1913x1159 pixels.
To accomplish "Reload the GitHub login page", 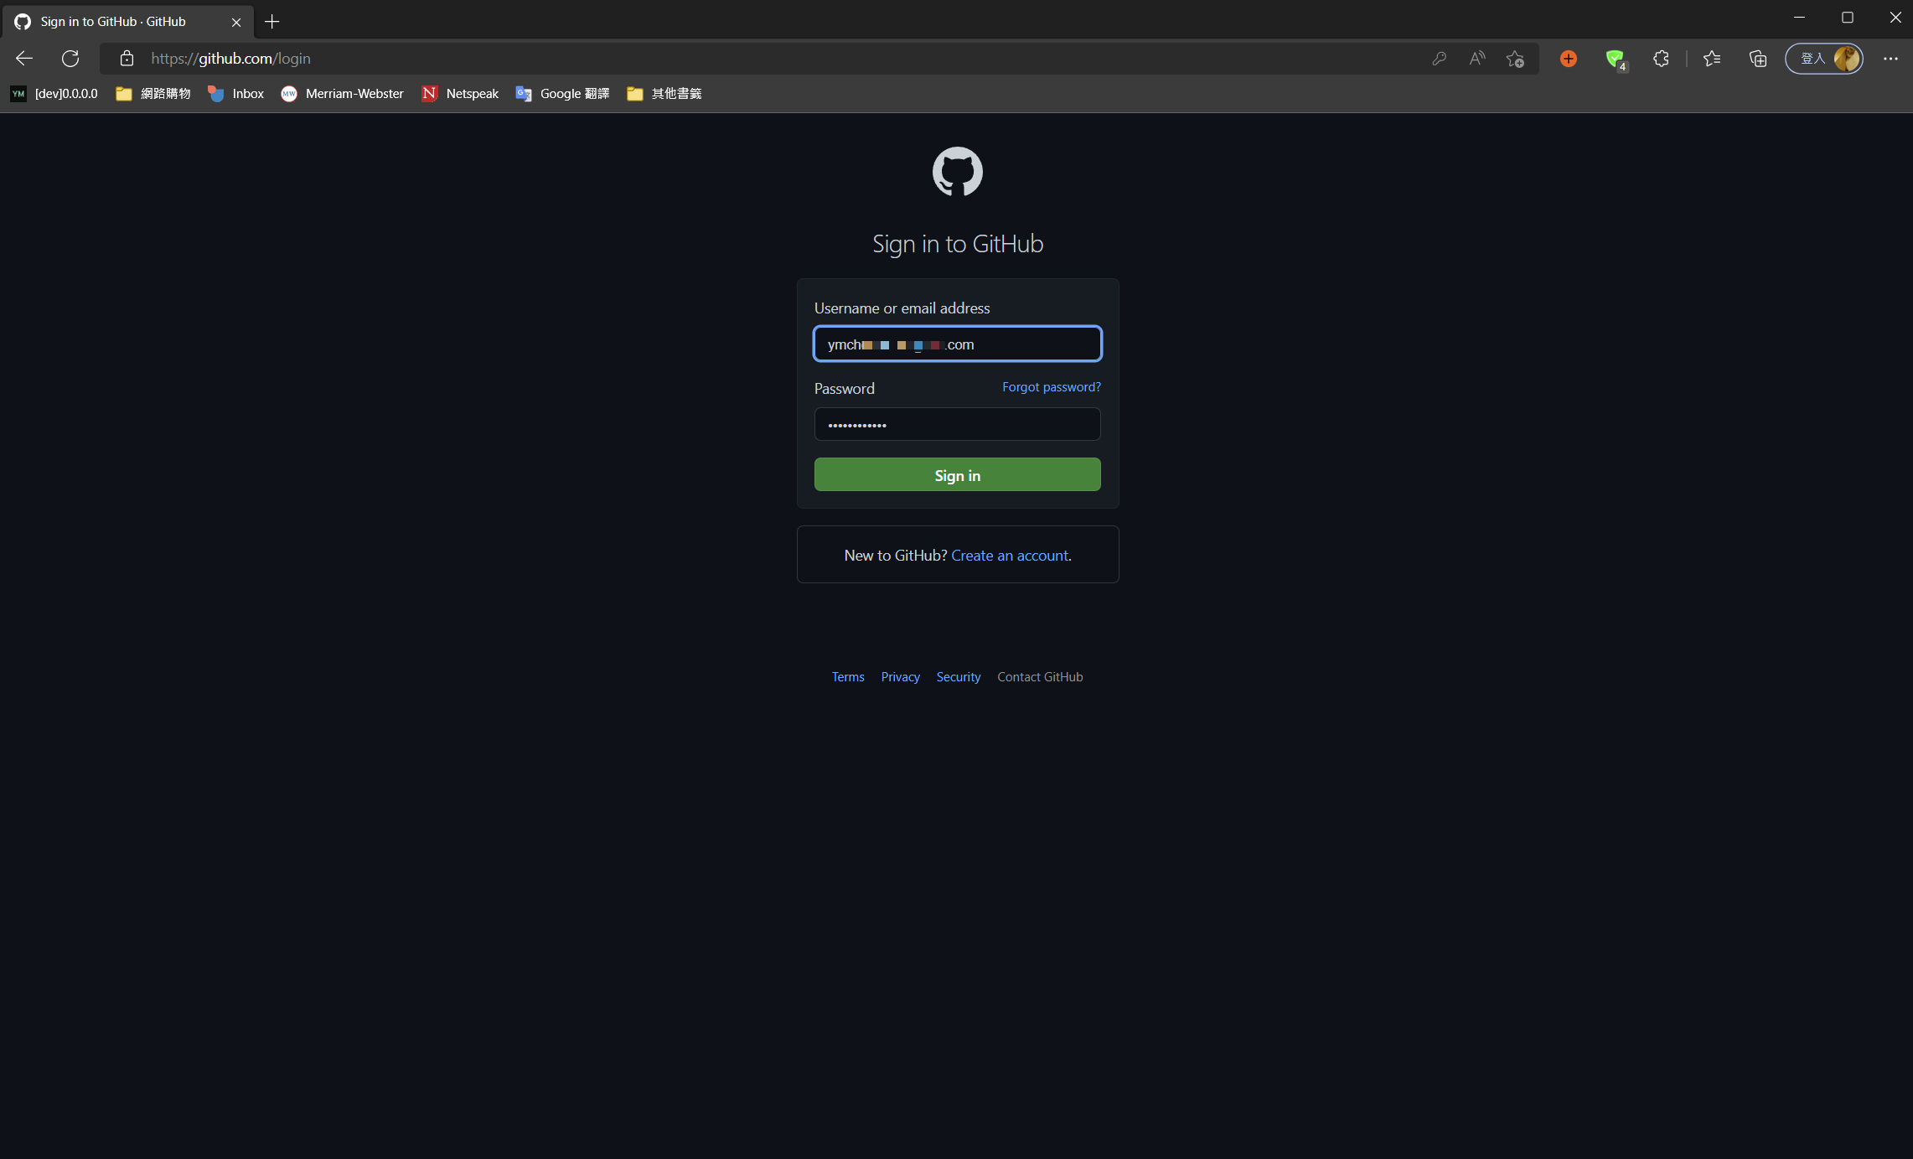I will pos(70,59).
